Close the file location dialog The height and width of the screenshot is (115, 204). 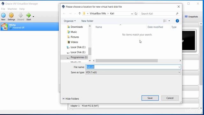(178, 7)
